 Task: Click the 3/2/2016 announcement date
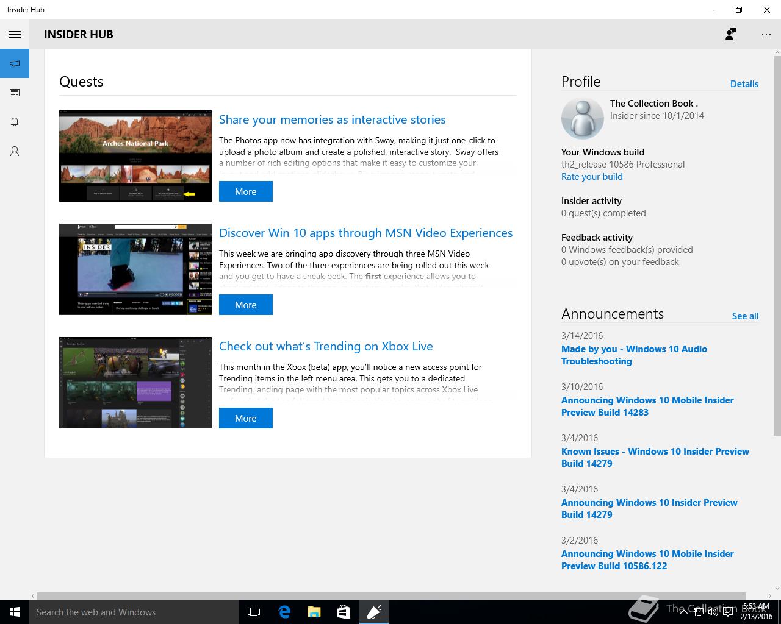[580, 541]
